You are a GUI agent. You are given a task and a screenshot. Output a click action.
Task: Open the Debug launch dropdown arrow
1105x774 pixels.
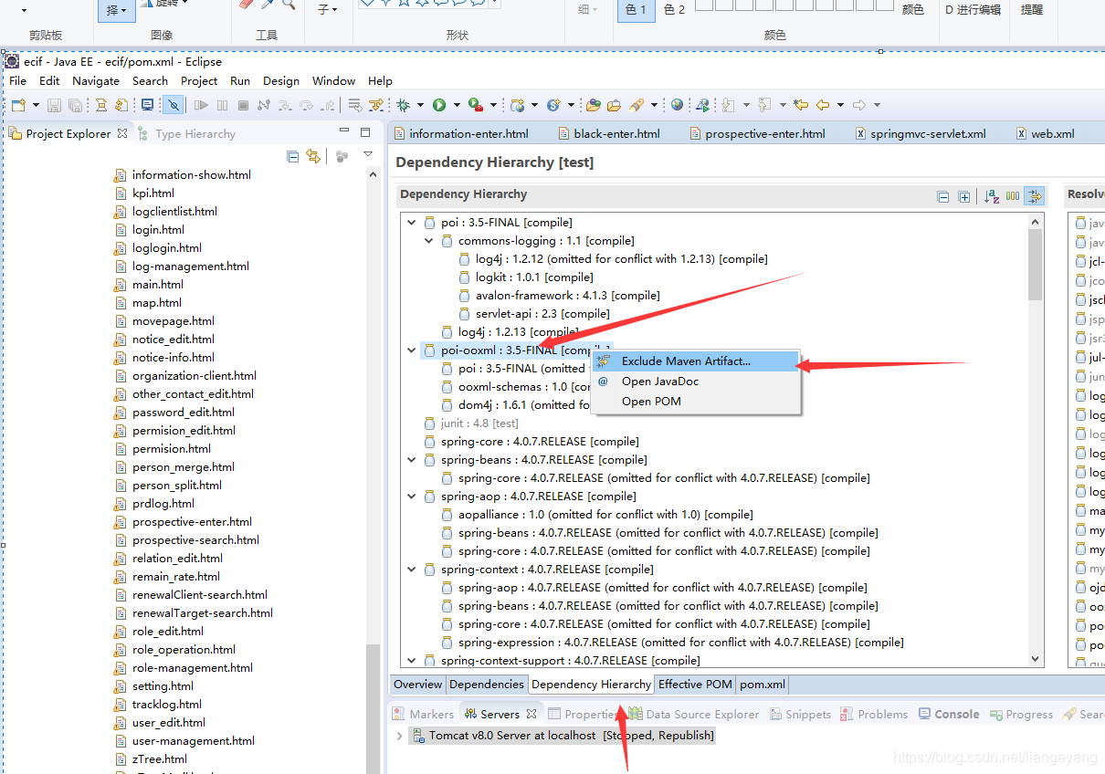pos(419,105)
